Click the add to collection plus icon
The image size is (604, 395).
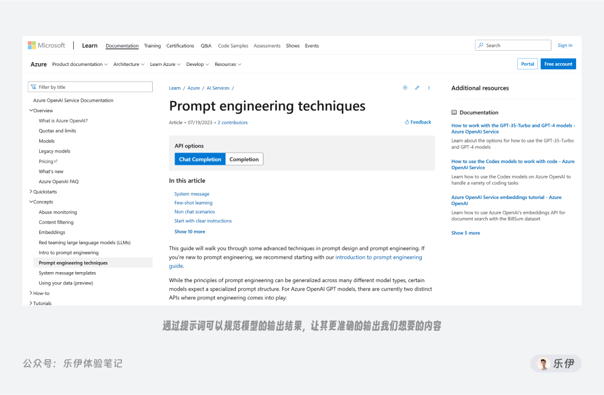click(x=405, y=88)
